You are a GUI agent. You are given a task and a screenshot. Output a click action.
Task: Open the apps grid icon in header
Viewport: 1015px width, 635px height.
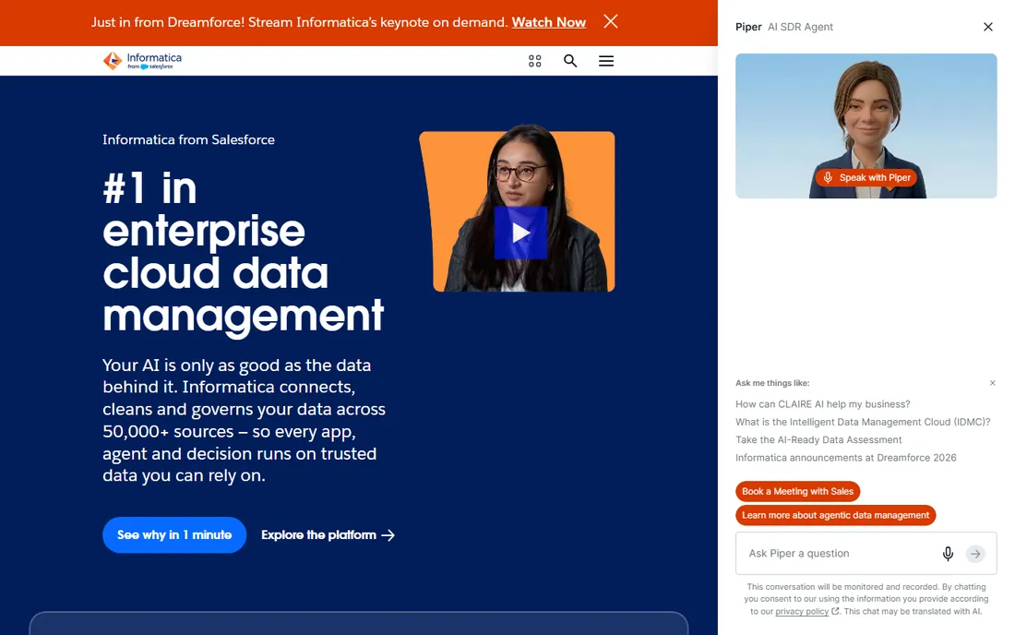point(534,61)
